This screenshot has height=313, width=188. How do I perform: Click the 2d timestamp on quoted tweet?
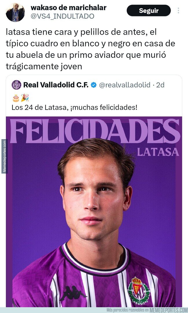point(160,85)
